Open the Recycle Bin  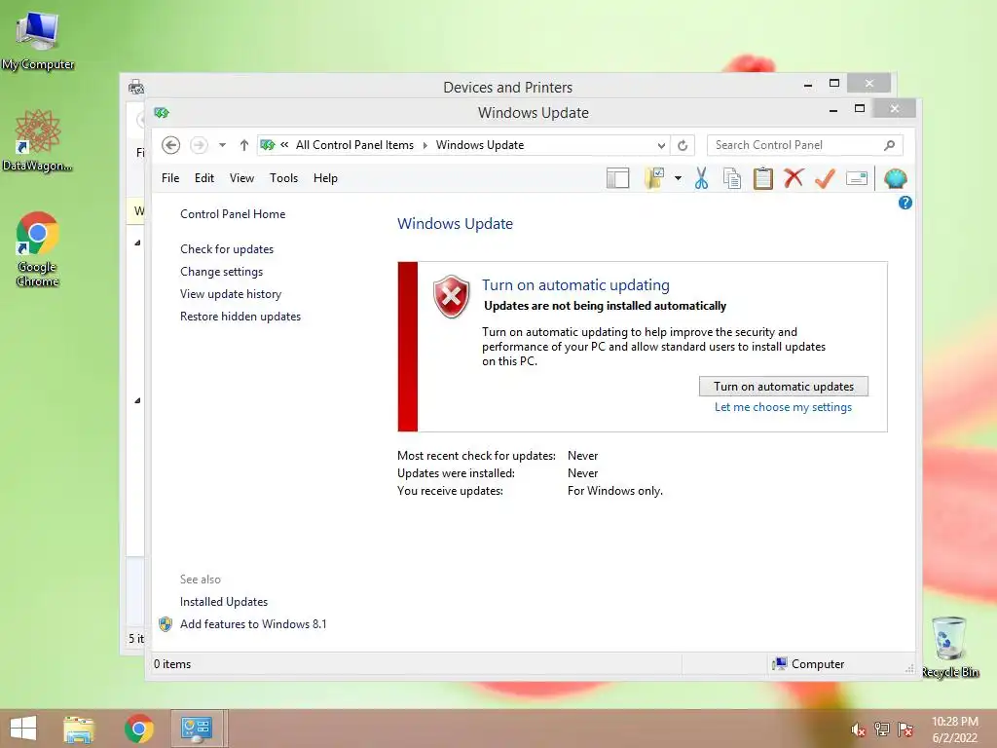pyautogui.click(x=950, y=647)
